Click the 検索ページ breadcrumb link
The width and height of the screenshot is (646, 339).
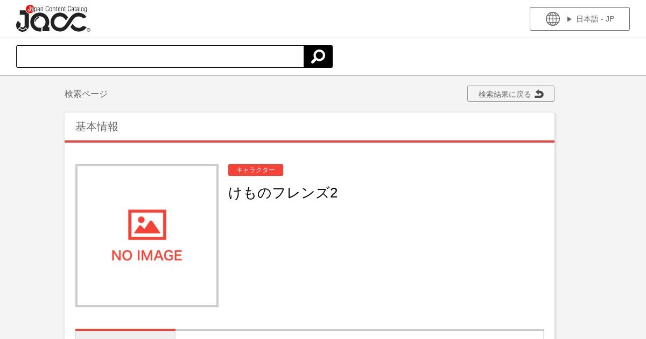coord(86,94)
